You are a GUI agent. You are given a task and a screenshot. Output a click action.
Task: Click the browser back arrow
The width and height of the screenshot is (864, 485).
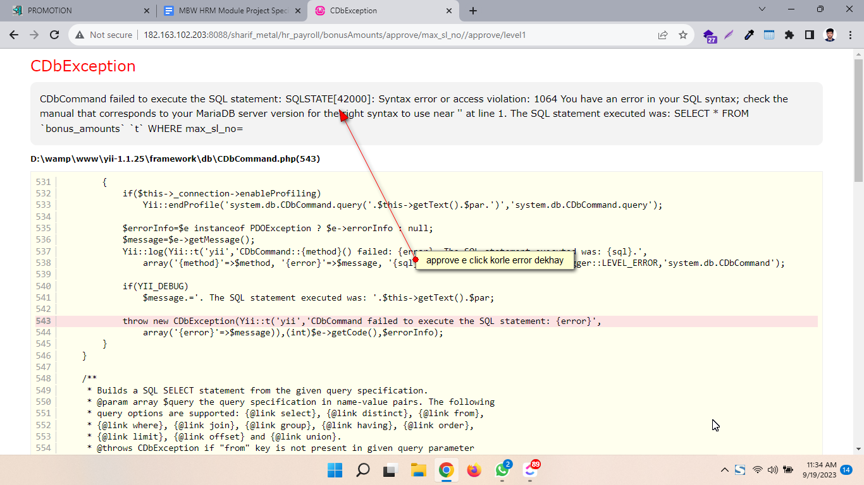click(14, 35)
